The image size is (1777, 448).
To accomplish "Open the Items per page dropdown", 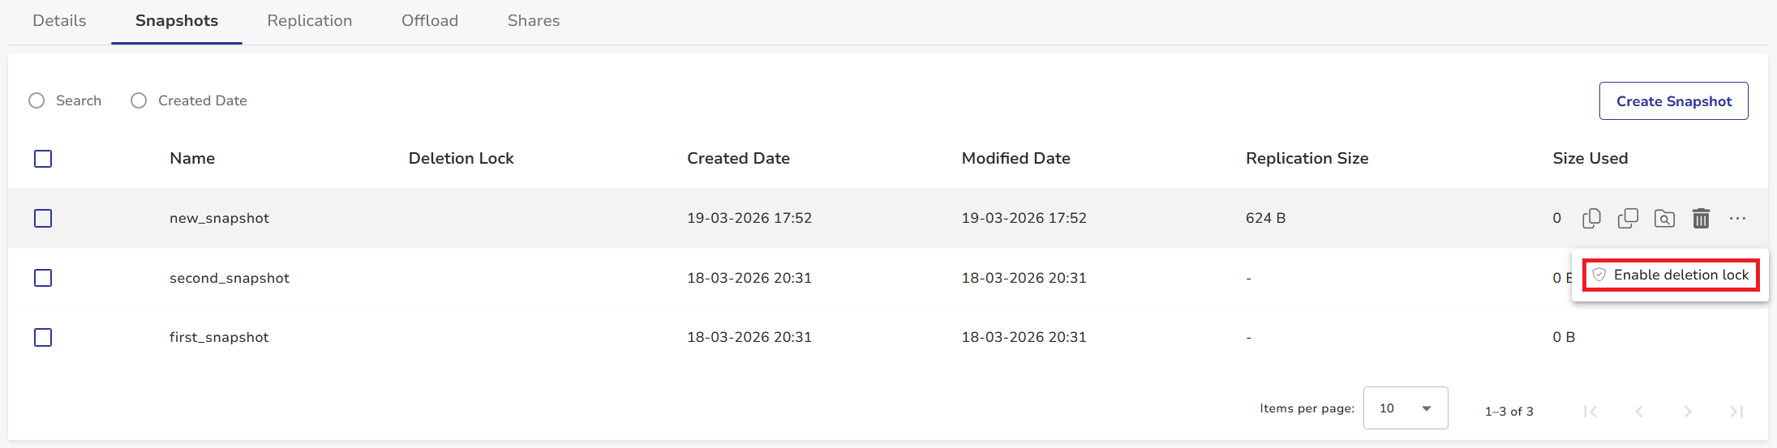I will [x=1406, y=408].
